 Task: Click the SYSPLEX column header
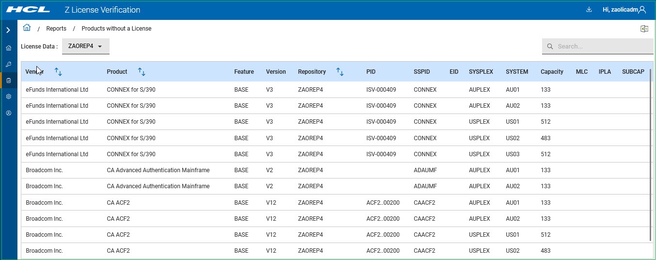point(481,72)
